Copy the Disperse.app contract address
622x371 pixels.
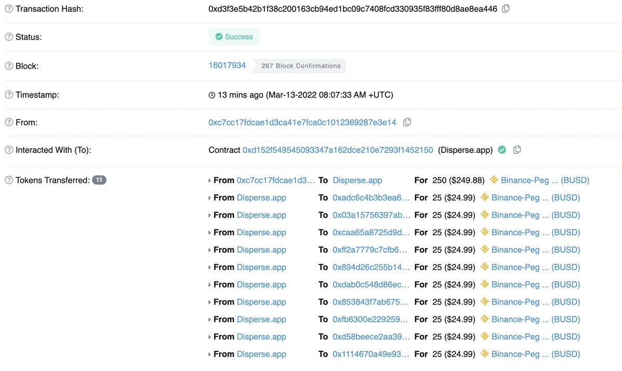point(517,150)
